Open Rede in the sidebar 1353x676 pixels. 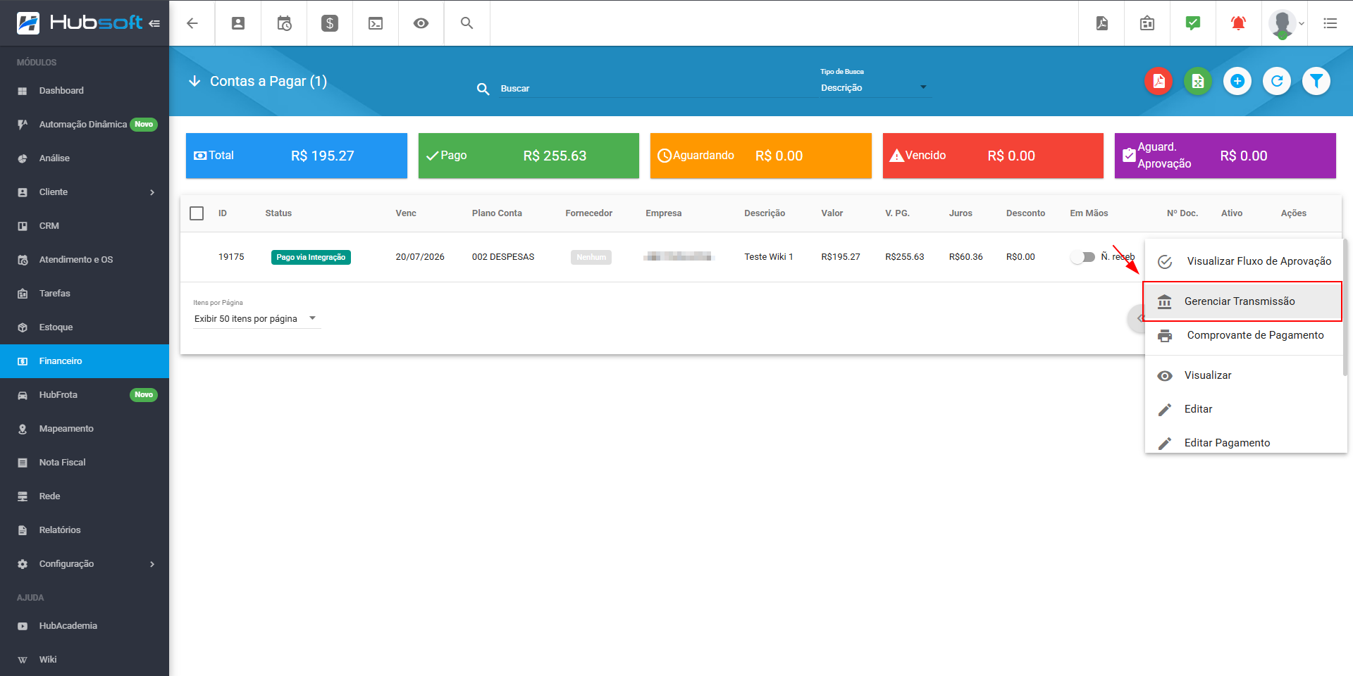click(x=85, y=496)
